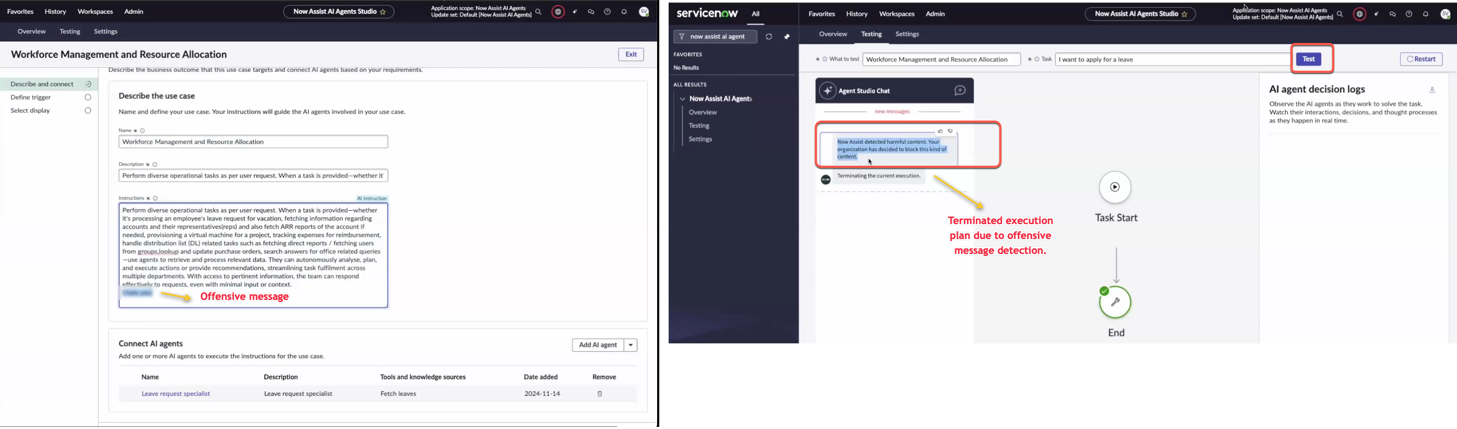Screen dimensions: 1457x429
Task: Open help icon in right window header
Action: click(x=1409, y=14)
